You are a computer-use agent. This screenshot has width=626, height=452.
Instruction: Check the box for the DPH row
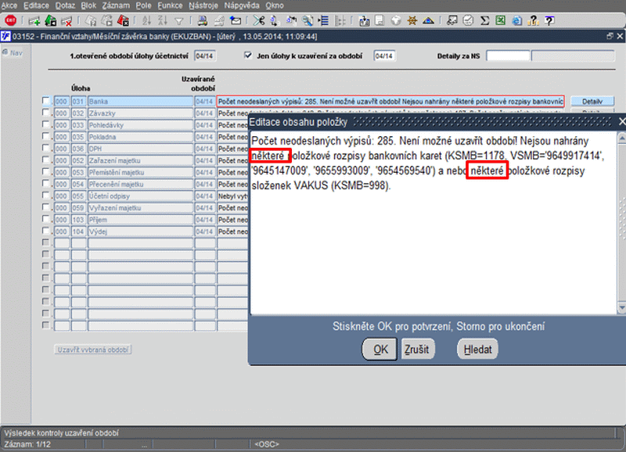click(x=46, y=148)
